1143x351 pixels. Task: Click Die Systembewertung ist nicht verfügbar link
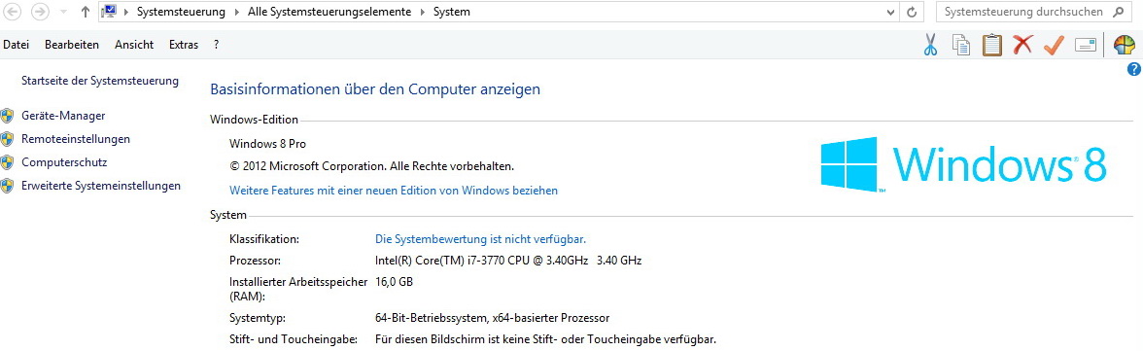pos(480,238)
